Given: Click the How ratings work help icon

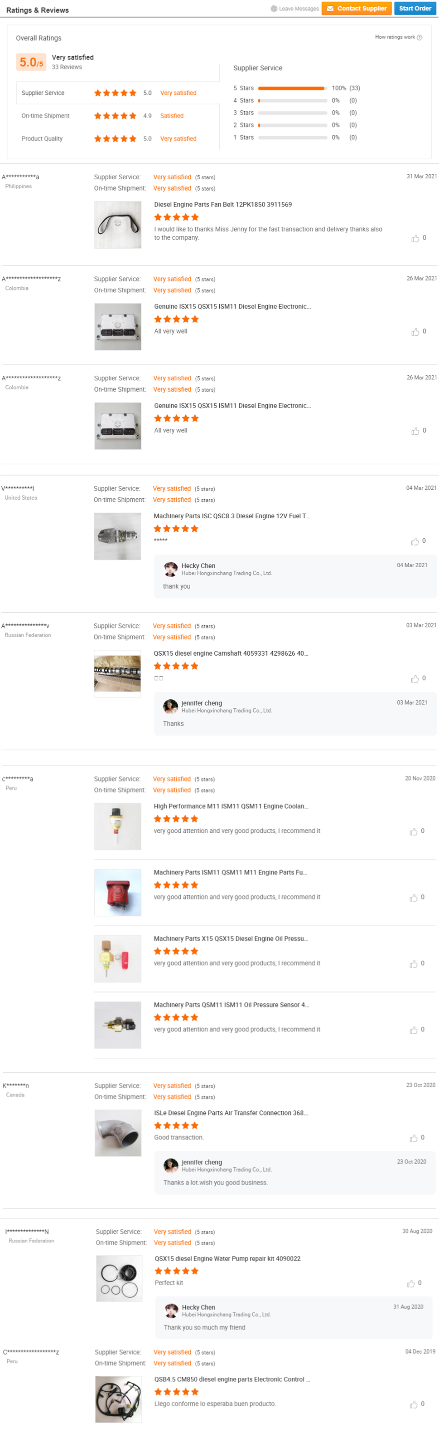Looking at the screenshot, I should tap(419, 38).
